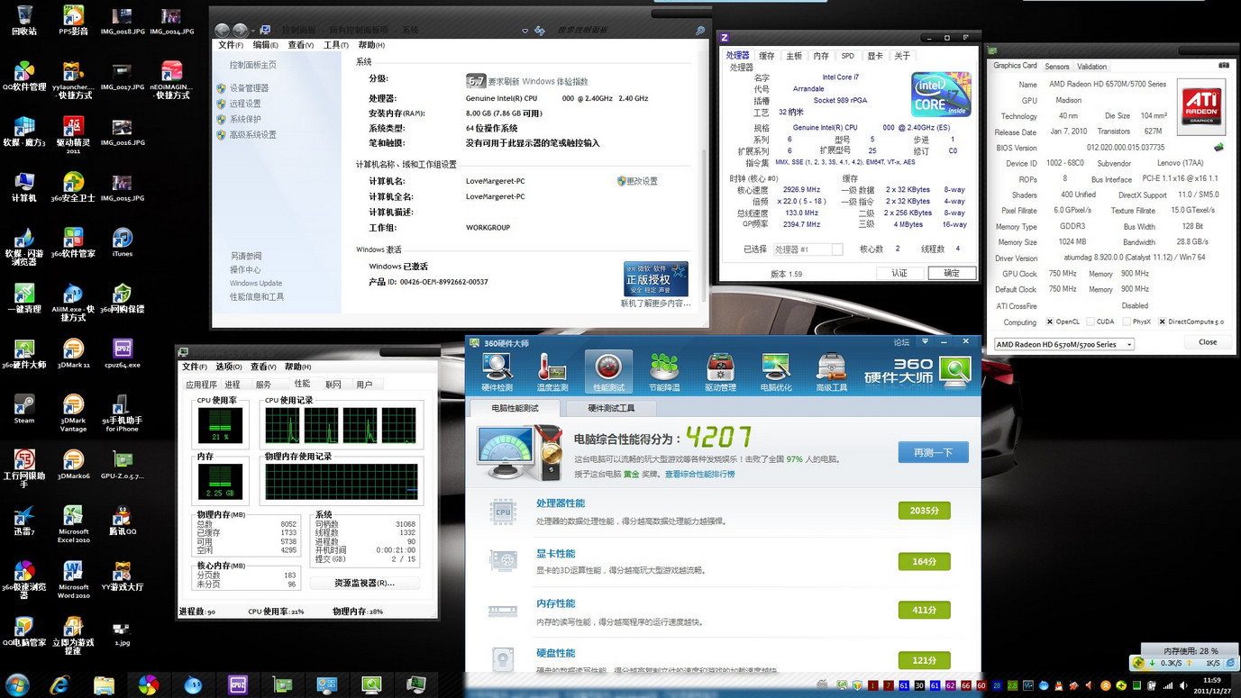This screenshot has width=1241, height=698.
Task: Open Internet Explorer from taskbar
Action: pos(60,684)
